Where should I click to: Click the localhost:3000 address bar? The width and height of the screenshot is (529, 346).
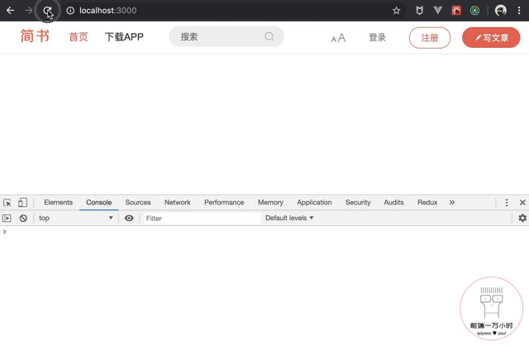(233, 11)
